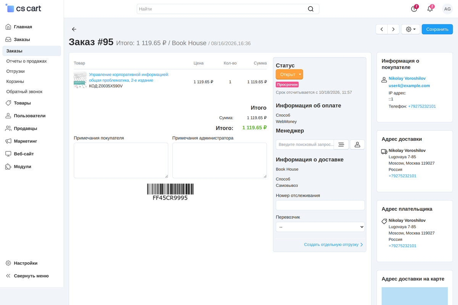Click Свернуть меню to collapse sidebar
The width and height of the screenshot is (458, 305).
pyautogui.click(x=32, y=276)
